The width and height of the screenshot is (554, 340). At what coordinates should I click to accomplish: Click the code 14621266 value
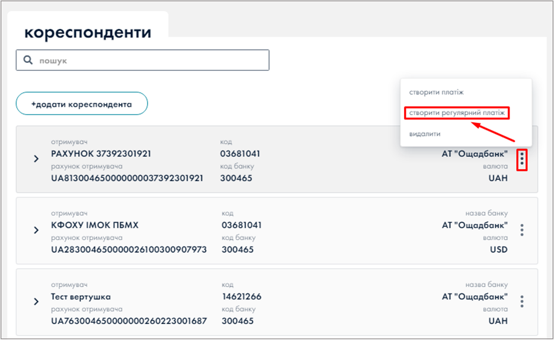click(x=241, y=297)
